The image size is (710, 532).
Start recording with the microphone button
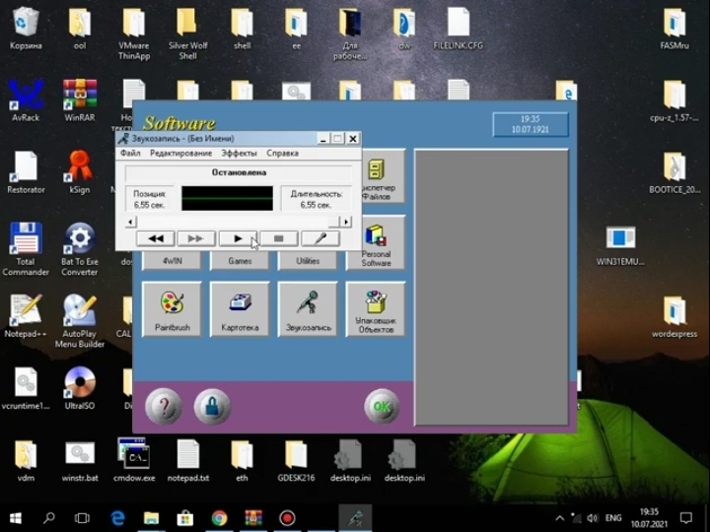point(319,238)
